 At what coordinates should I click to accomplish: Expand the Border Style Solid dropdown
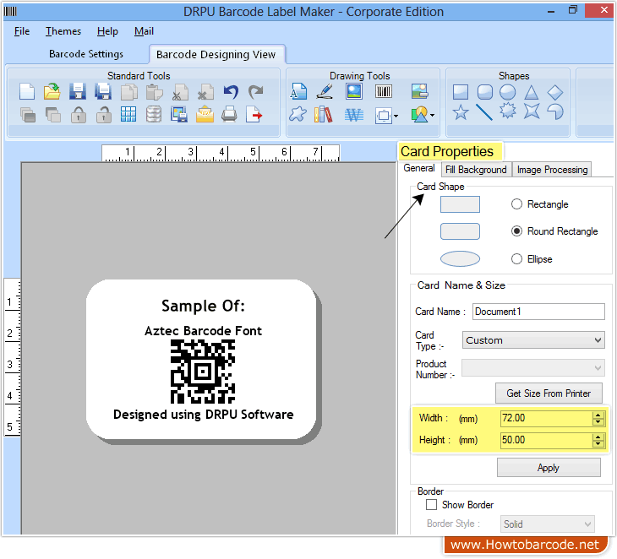pyautogui.click(x=548, y=524)
